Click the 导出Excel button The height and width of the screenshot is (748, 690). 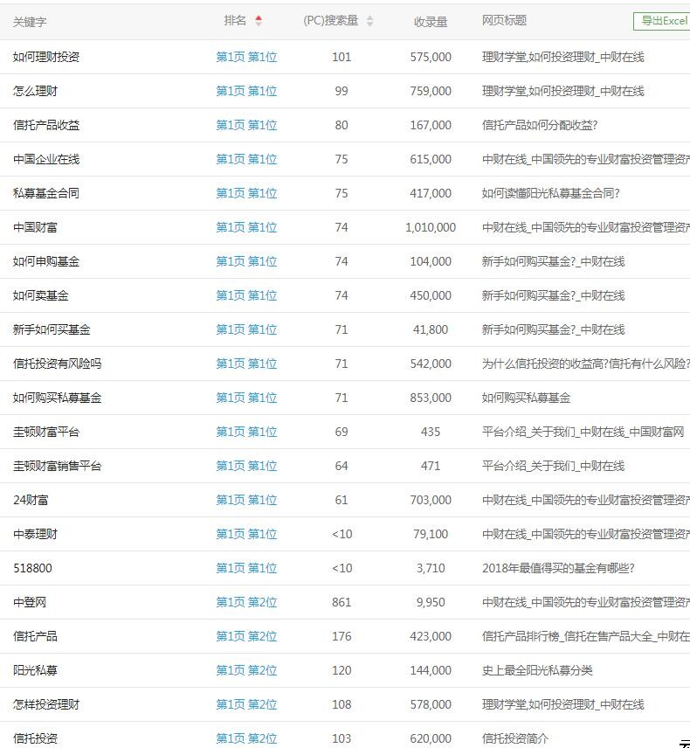[662, 21]
